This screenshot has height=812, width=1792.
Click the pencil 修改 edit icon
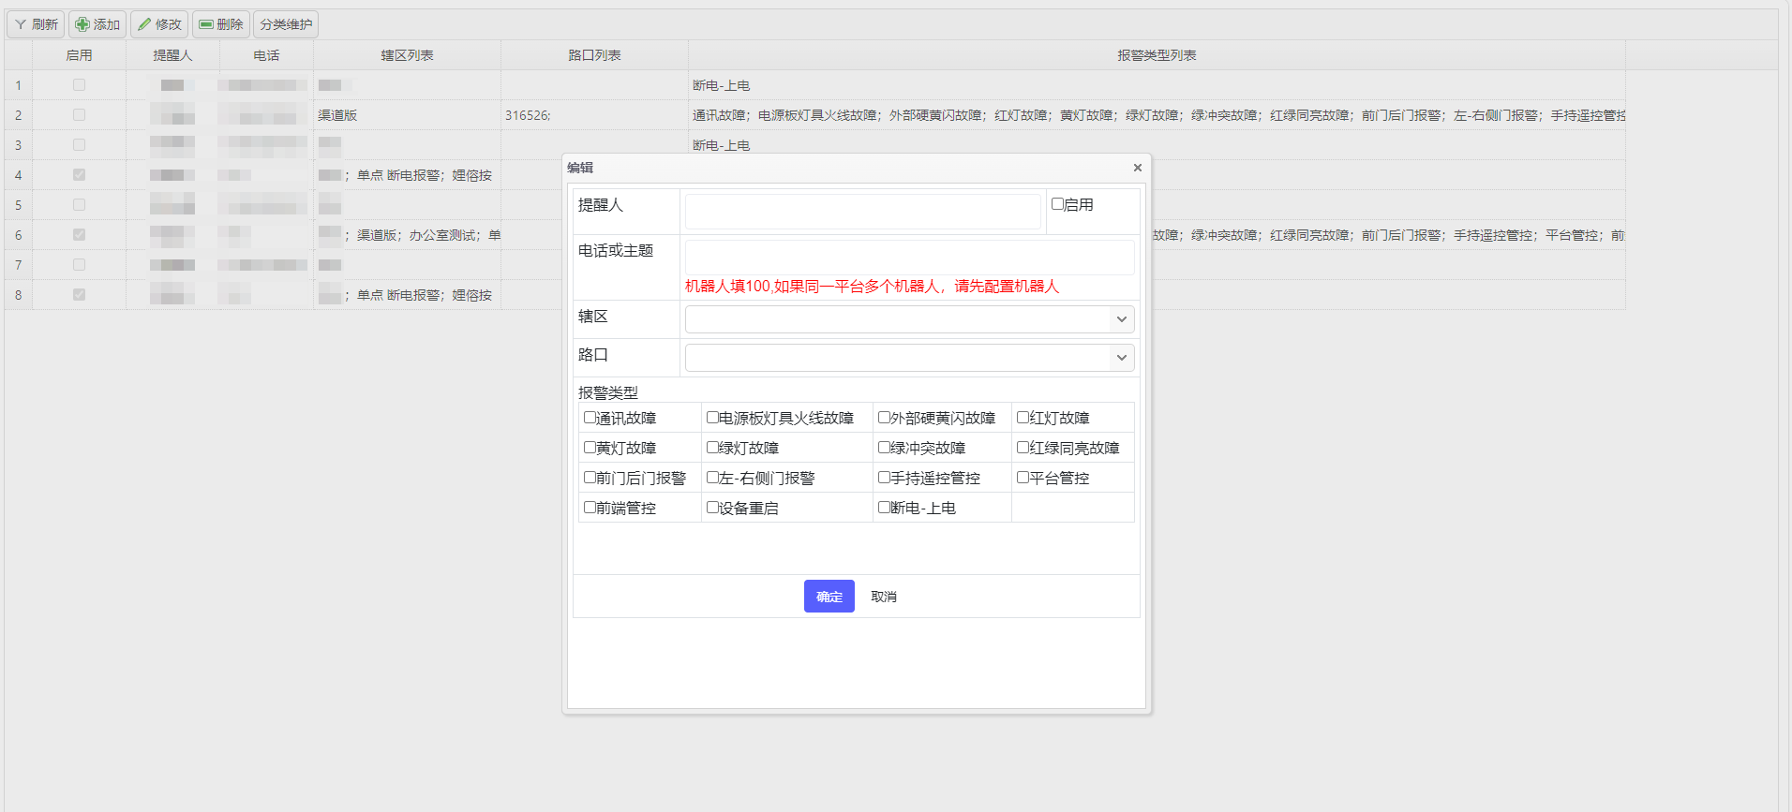pos(144,24)
